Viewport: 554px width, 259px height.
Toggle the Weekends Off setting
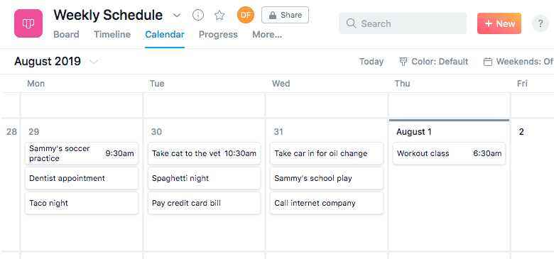click(x=518, y=62)
